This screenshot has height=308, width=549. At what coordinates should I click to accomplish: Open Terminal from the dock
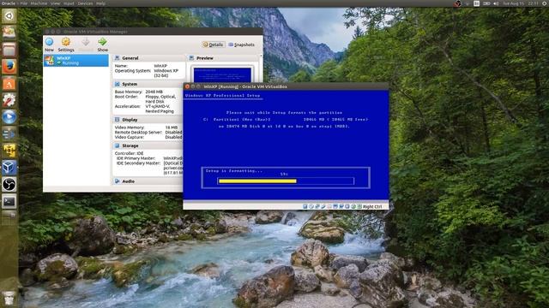click(x=9, y=201)
